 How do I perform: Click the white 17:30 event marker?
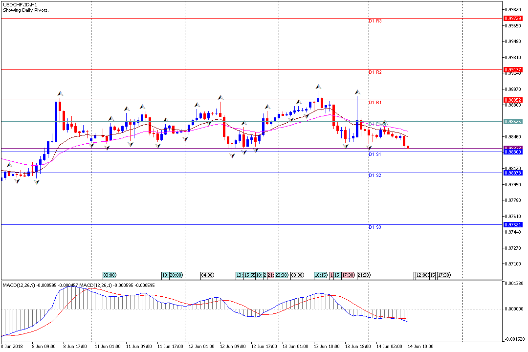(444, 275)
